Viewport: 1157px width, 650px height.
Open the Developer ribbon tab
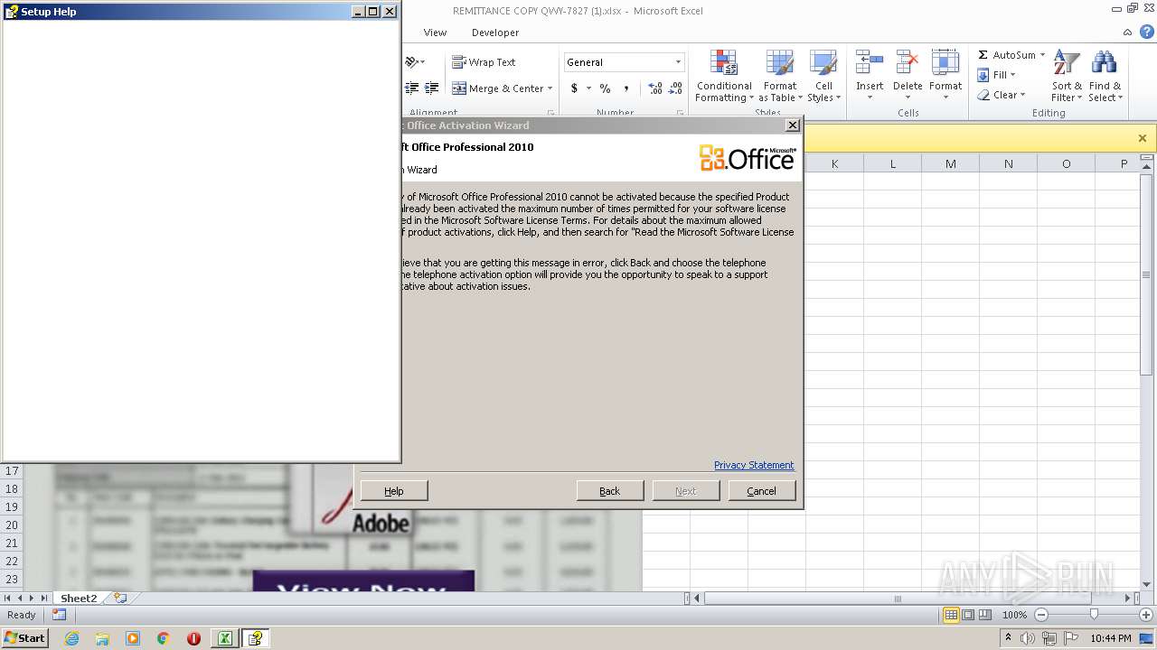(x=495, y=32)
